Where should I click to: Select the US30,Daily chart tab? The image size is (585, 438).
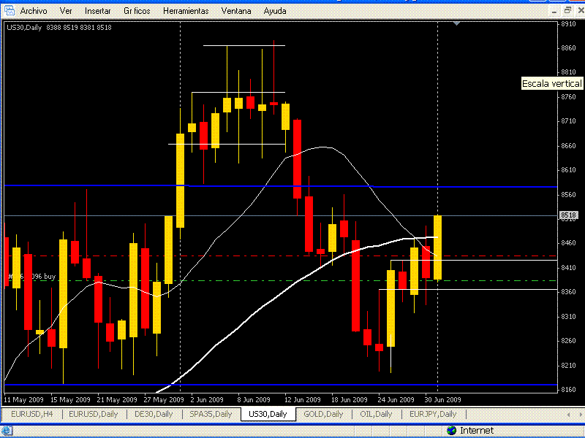(268, 414)
